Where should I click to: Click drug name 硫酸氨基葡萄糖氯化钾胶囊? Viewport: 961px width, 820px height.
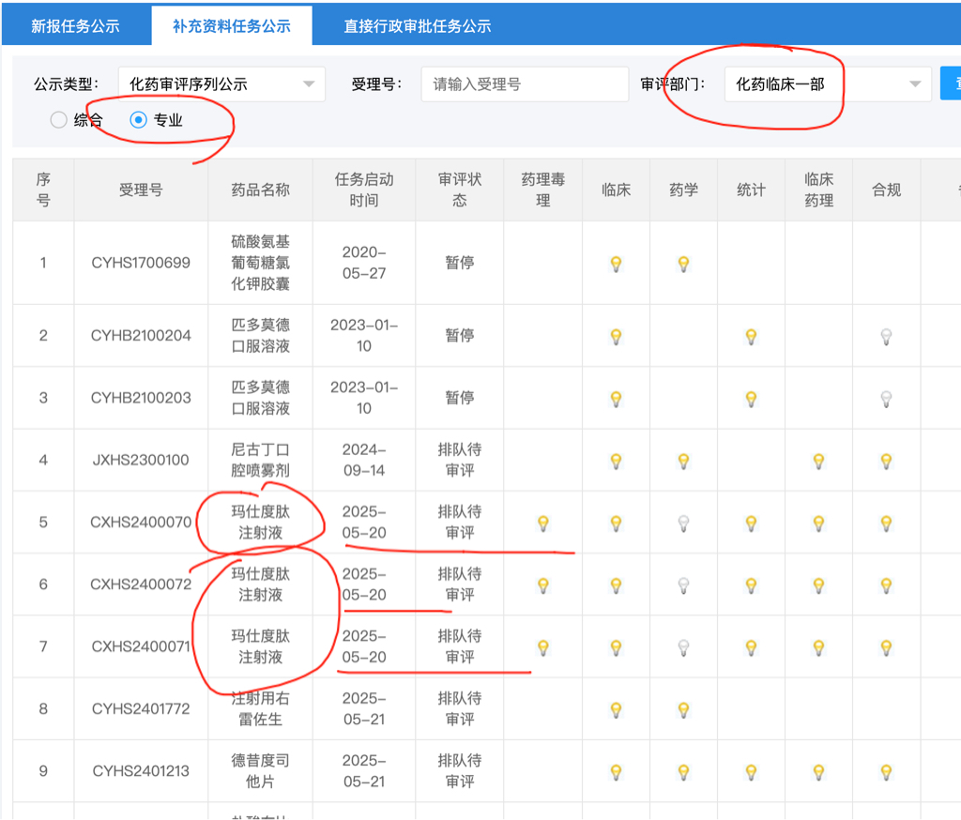261,263
